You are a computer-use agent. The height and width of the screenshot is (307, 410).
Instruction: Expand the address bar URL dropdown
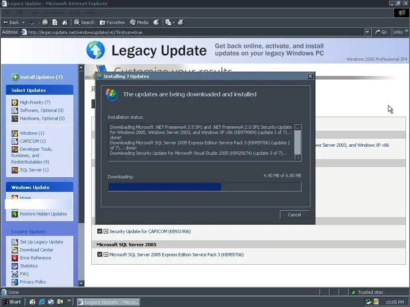(368, 32)
